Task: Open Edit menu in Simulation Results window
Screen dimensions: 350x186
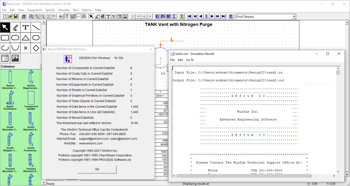Action: pos(180,60)
